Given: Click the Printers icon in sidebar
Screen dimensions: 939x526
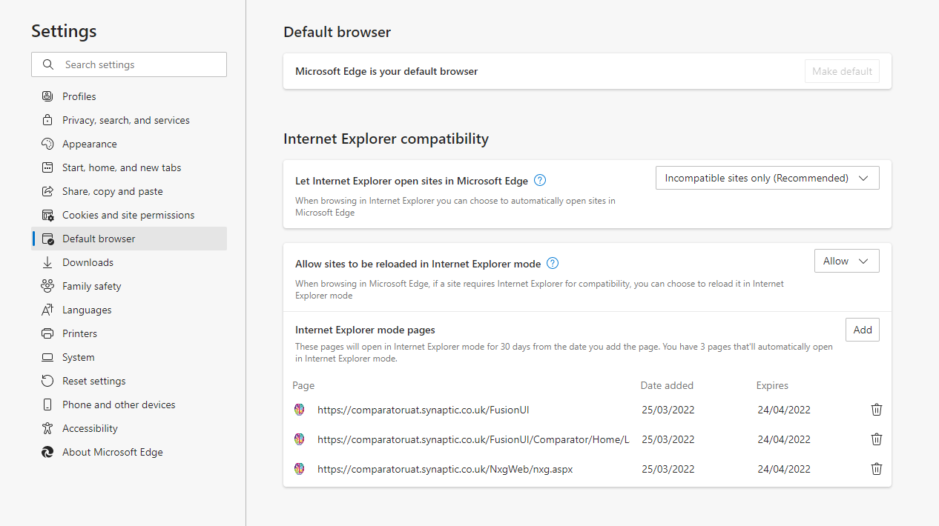Looking at the screenshot, I should 47,333.
